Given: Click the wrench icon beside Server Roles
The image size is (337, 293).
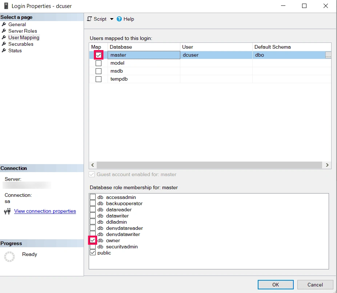Looking at the screenshot, I should 4,31.
